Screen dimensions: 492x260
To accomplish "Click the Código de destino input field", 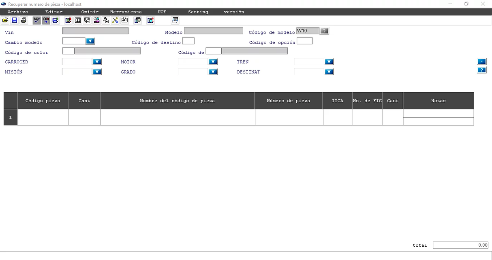I will 188,41.
